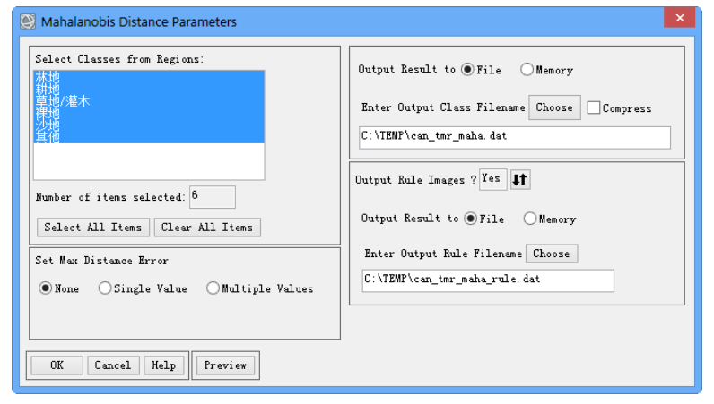
Task: Click the ENVI app icon in title bar
Action: [x=27, y=21]
